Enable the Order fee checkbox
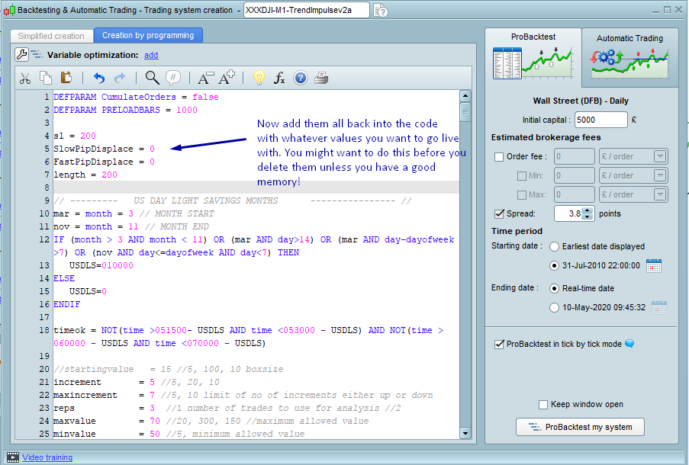 point(499,157)
